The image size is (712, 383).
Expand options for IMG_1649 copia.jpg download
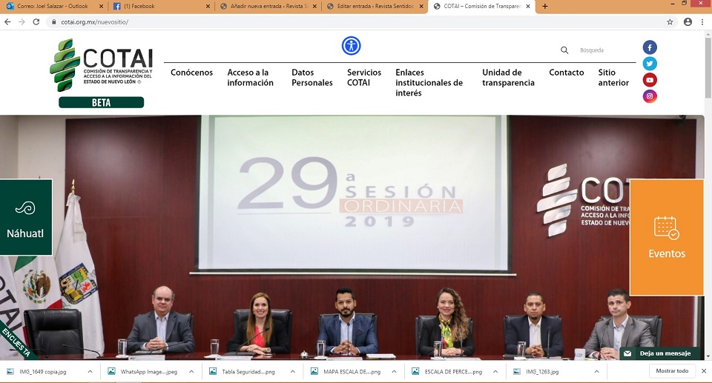pos(90,371)
